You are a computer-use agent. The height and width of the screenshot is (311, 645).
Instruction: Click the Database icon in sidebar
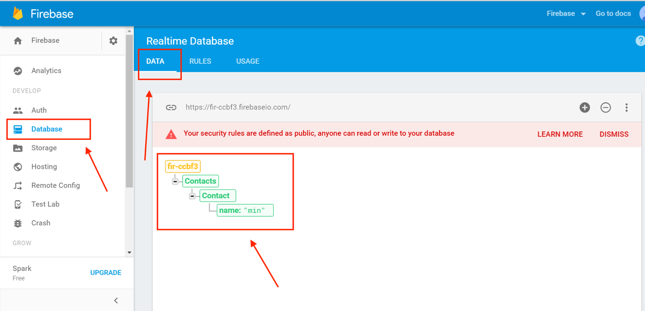(18, 129)
